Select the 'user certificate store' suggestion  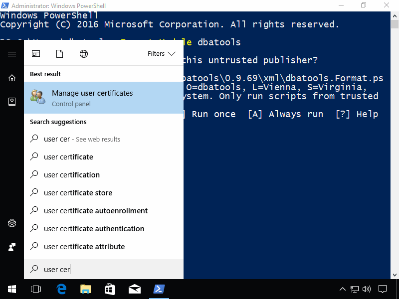[x=77, y=192]
